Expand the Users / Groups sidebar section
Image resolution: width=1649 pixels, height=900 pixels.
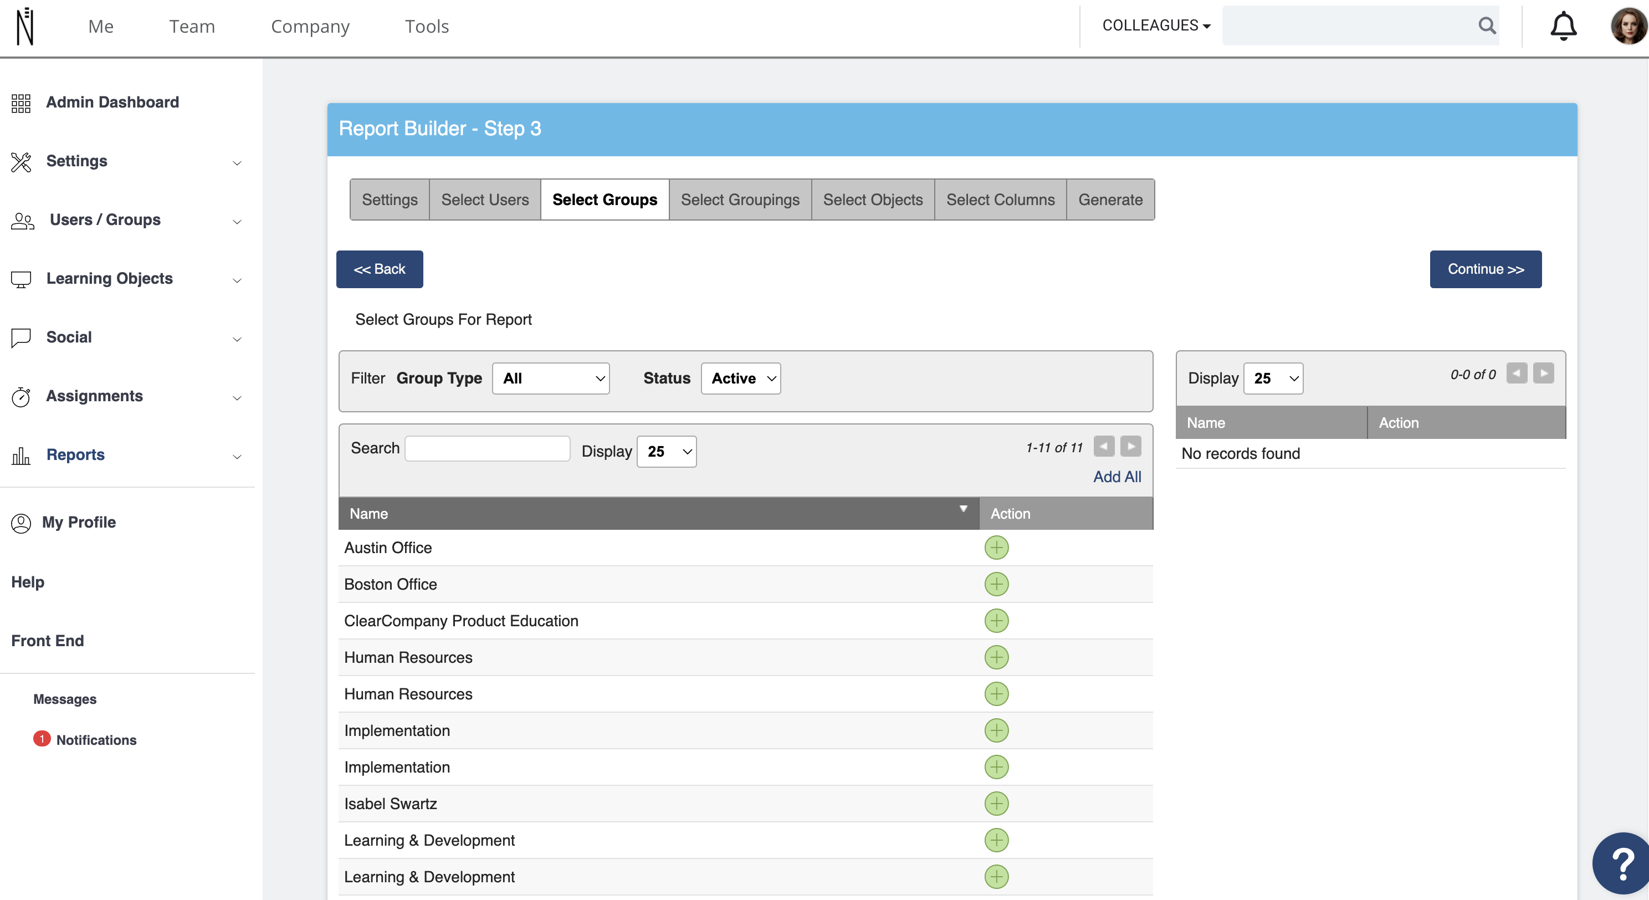(x=237, y=222)
